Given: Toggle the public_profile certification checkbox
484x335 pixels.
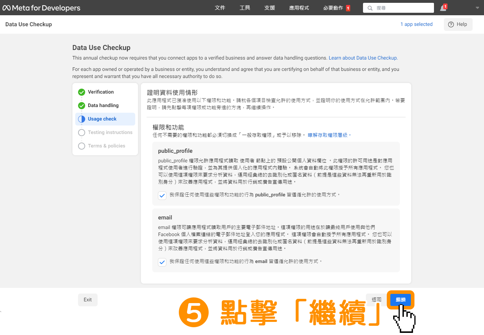Looking at the screenshot, I should 162,195.
